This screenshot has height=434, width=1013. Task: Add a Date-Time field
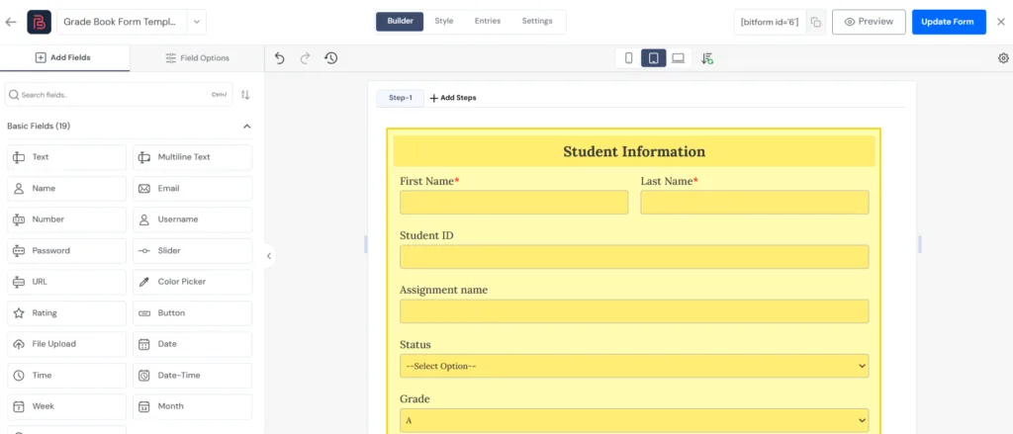[193, 376]
